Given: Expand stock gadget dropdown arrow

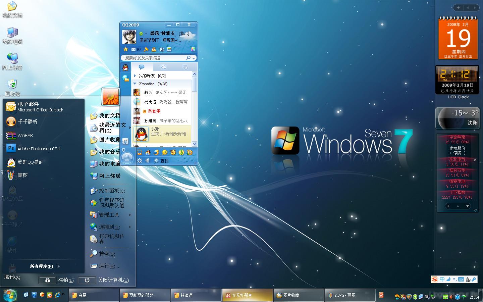Looking at the screenshot, I should coord(467,206).
